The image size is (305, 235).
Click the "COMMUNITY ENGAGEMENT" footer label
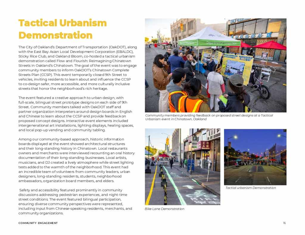click(38, 223)
